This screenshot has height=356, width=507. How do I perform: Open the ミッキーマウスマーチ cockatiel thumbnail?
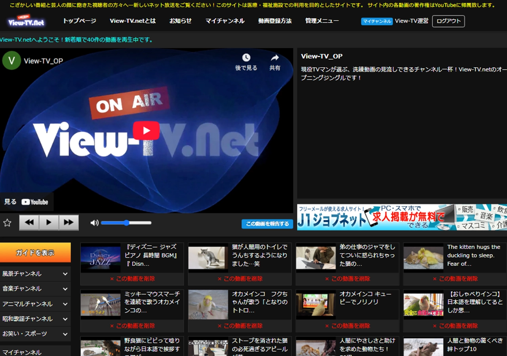point(101,305)
